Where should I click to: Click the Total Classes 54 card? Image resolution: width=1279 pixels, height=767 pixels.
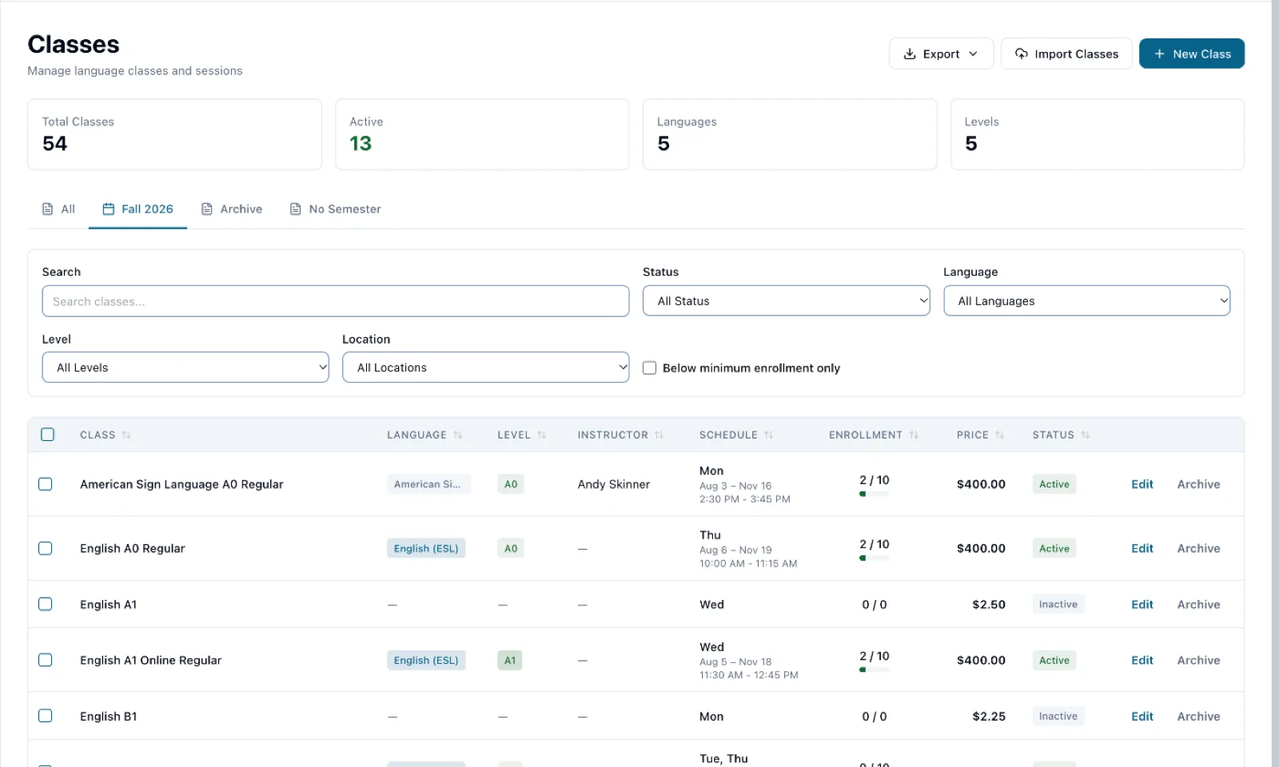tap(174, 134)
